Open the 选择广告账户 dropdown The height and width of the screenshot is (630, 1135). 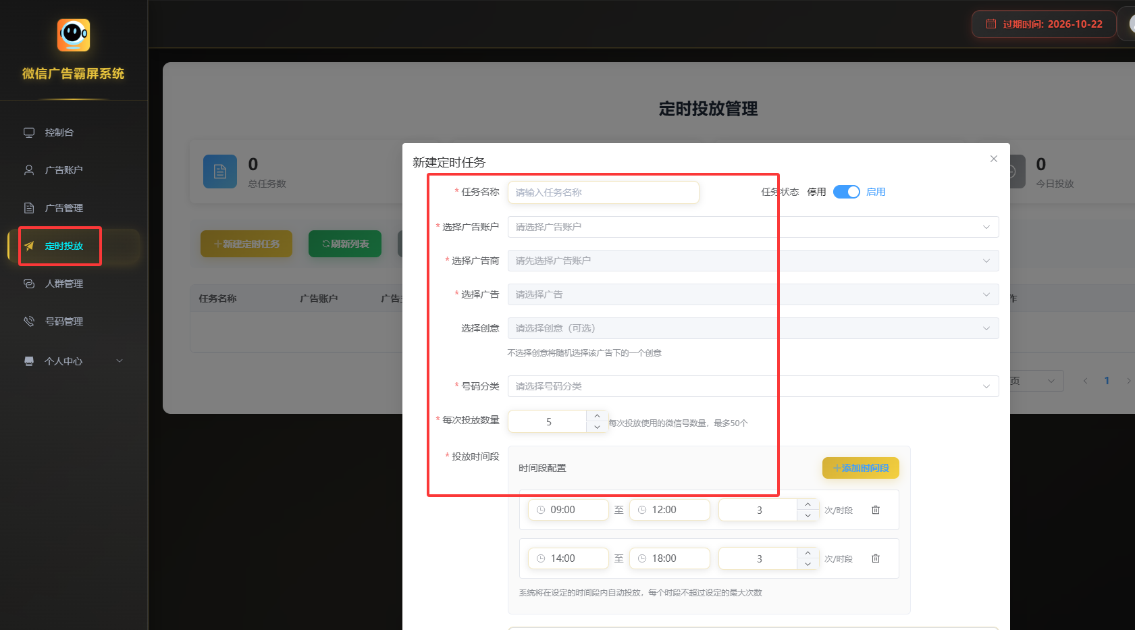pos(752,227)
